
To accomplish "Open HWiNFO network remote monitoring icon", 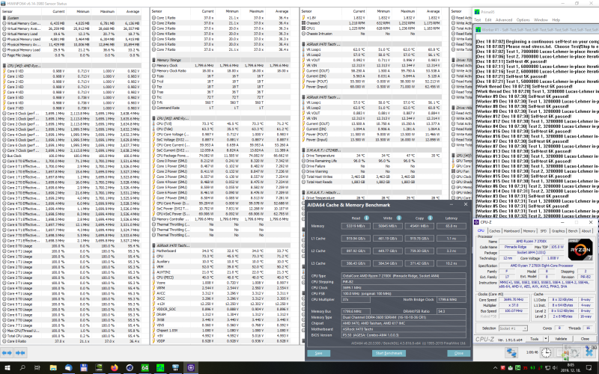I will click(x=511, y=352).
